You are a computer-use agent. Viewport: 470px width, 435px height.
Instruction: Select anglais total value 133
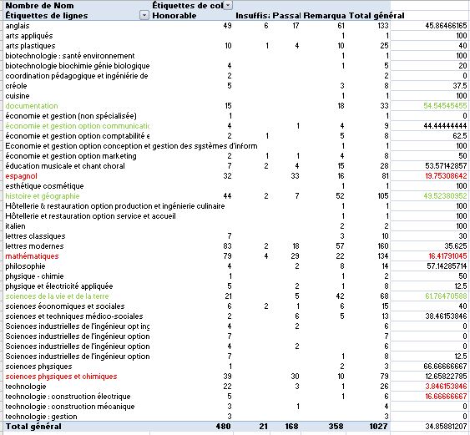pos(383,26)
